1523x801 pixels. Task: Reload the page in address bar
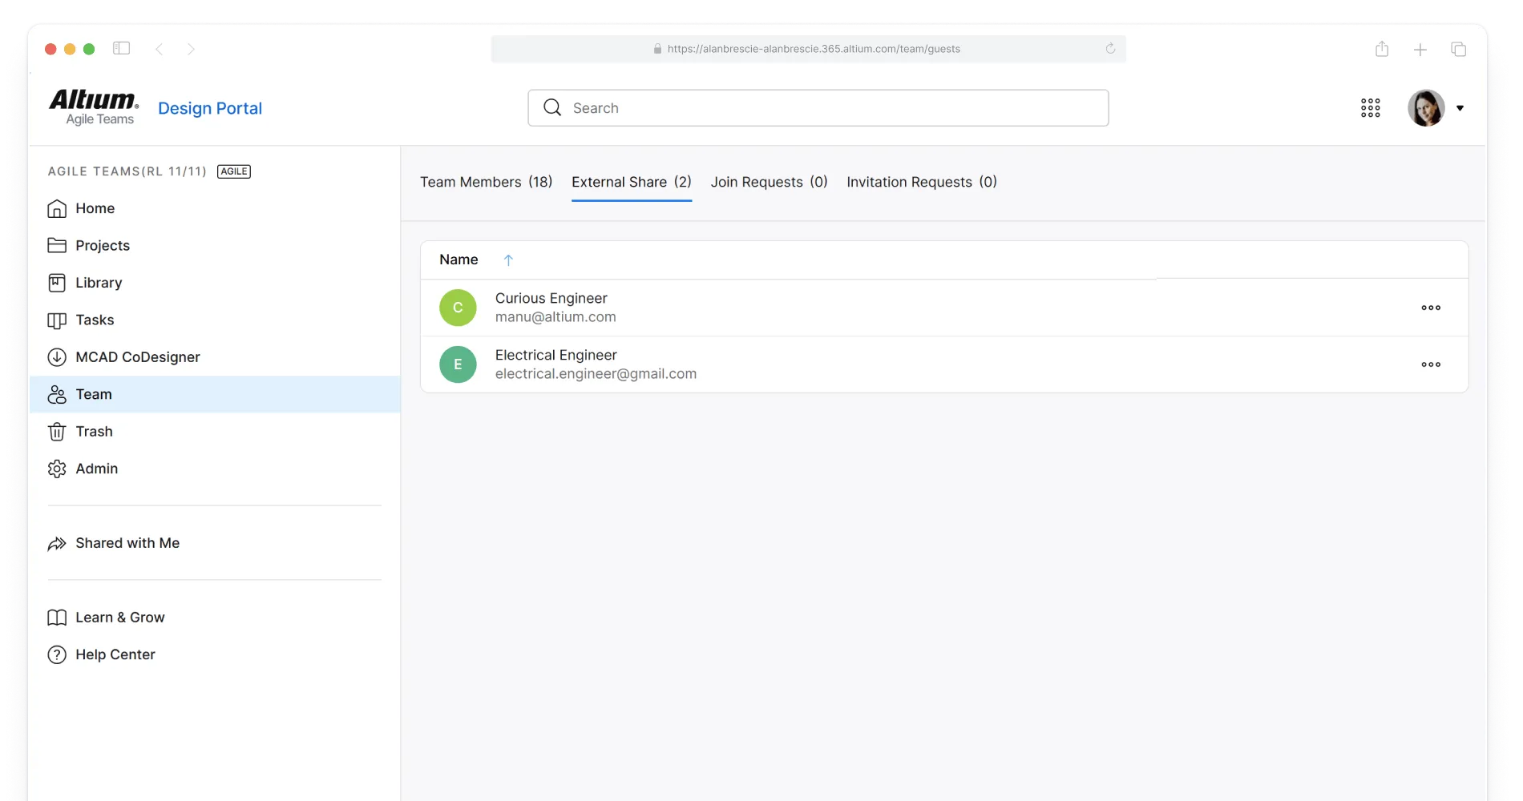pos(1110,48)
